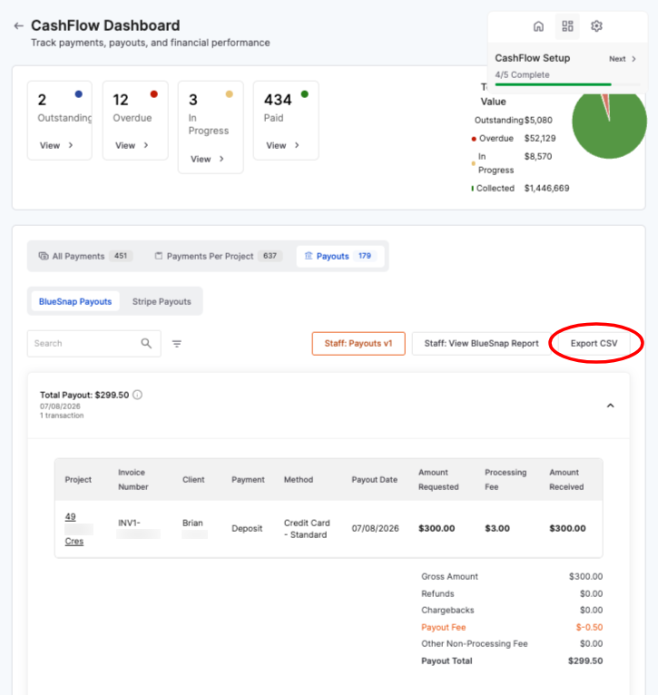
Task: Collapse the Total Payout section chevron
Action: [x=611, y=406]
